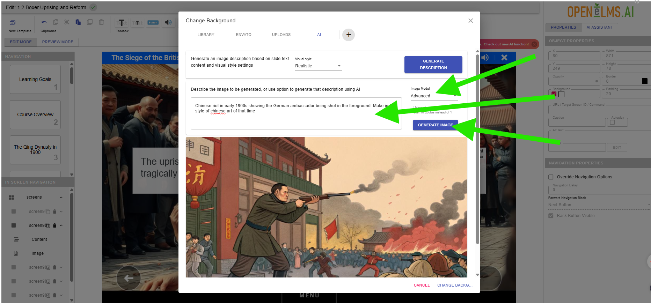Open the Next Button navigation dropdown

click(x=599, y=205)
